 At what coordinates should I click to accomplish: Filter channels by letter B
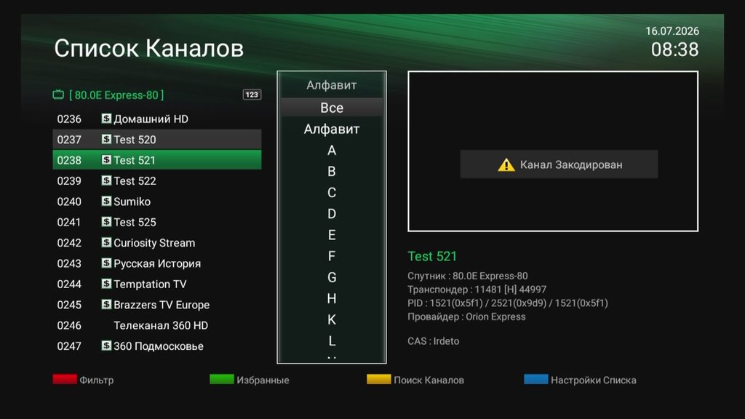pos(332,171)
